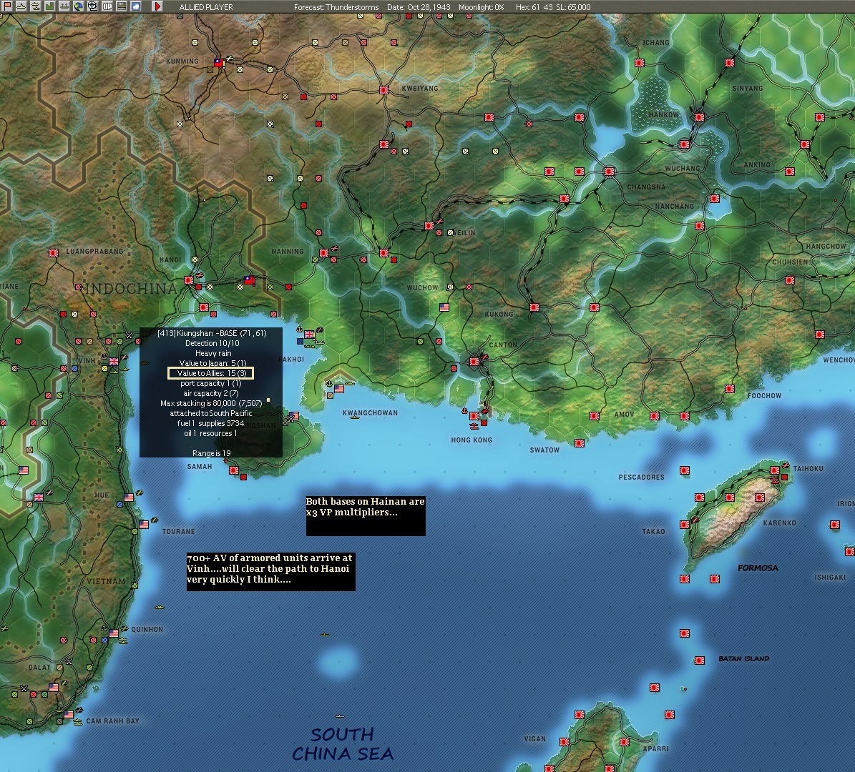Select the Japanese base at Kweiyang

point(384,90)
